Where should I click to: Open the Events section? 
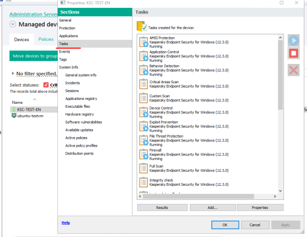pyautogui.click(x=64, y=52)
